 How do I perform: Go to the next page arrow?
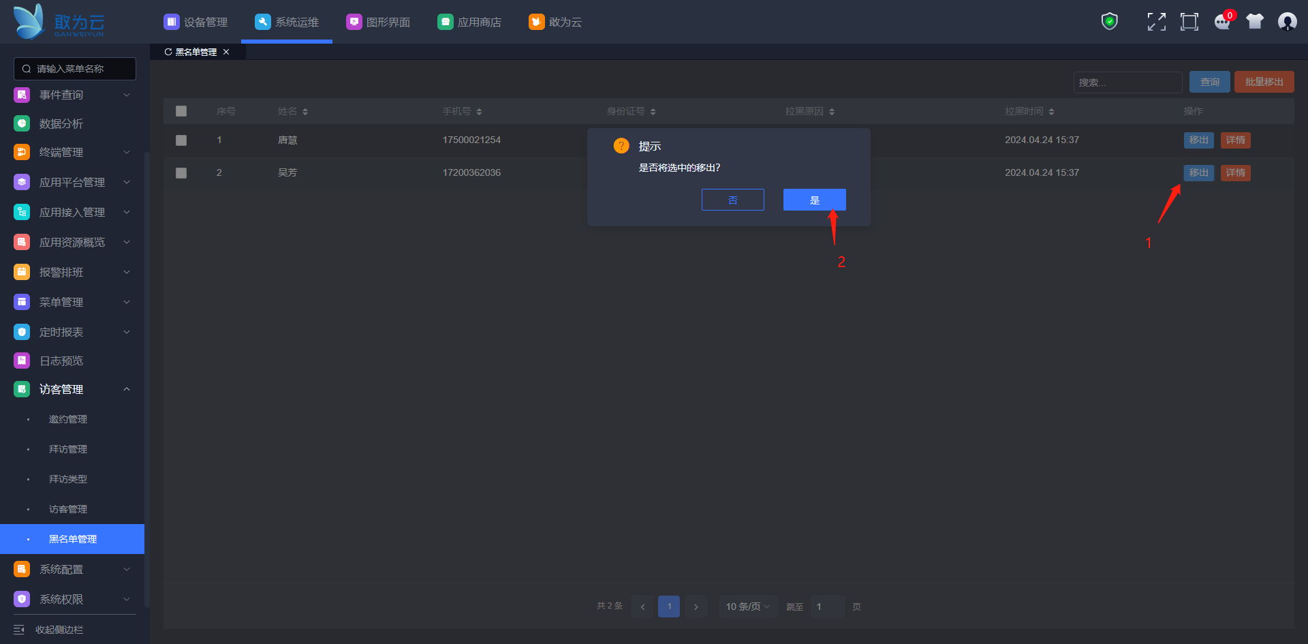point(696,607)
